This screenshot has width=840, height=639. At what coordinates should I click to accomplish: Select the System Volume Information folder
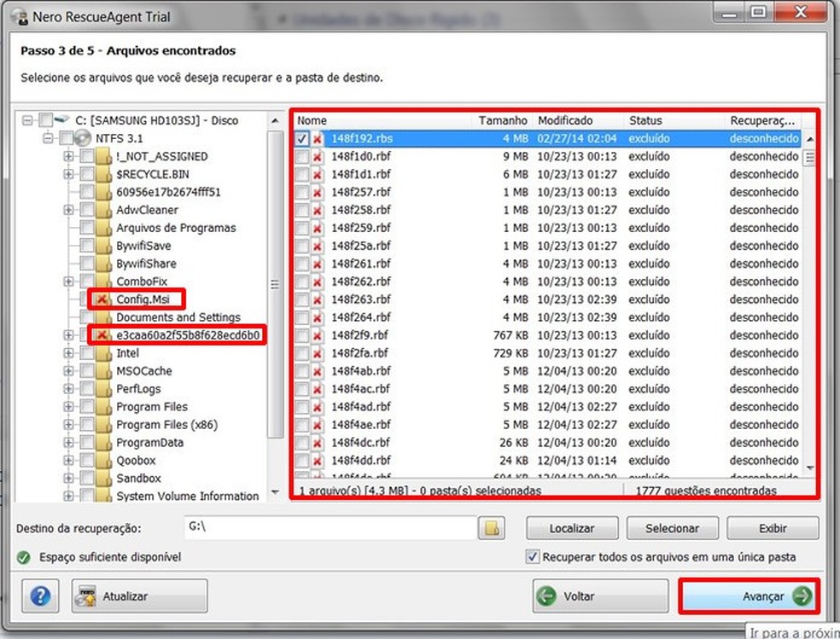tap(188, 497)
